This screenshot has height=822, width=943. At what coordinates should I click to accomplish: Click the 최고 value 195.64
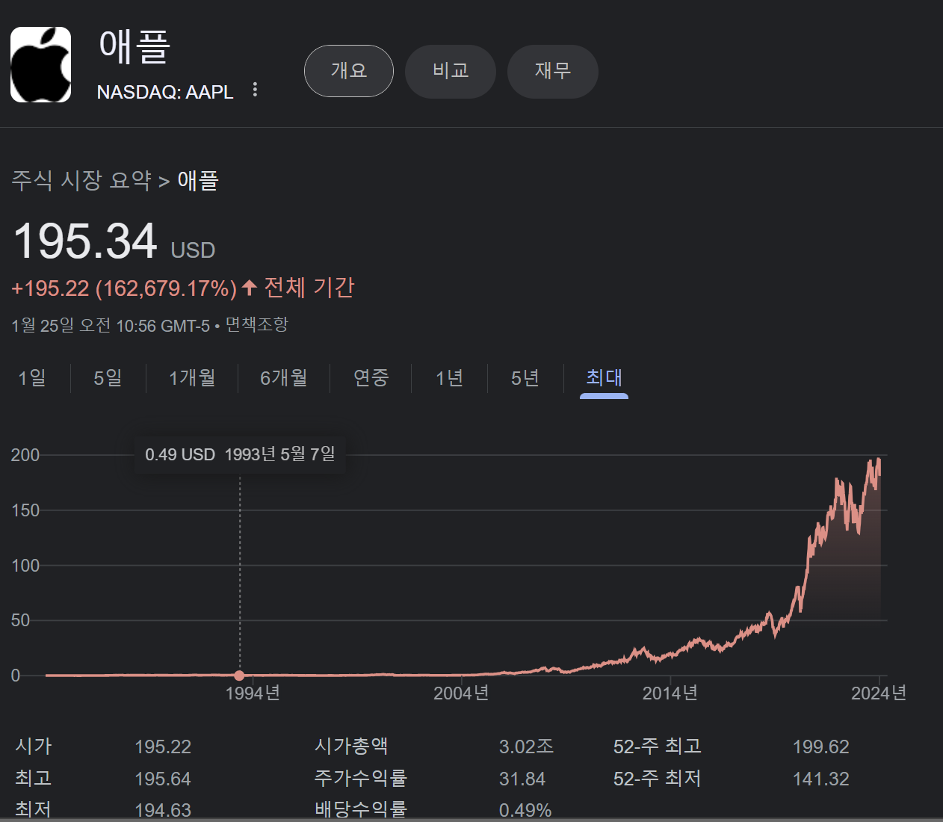coord(163,779)
